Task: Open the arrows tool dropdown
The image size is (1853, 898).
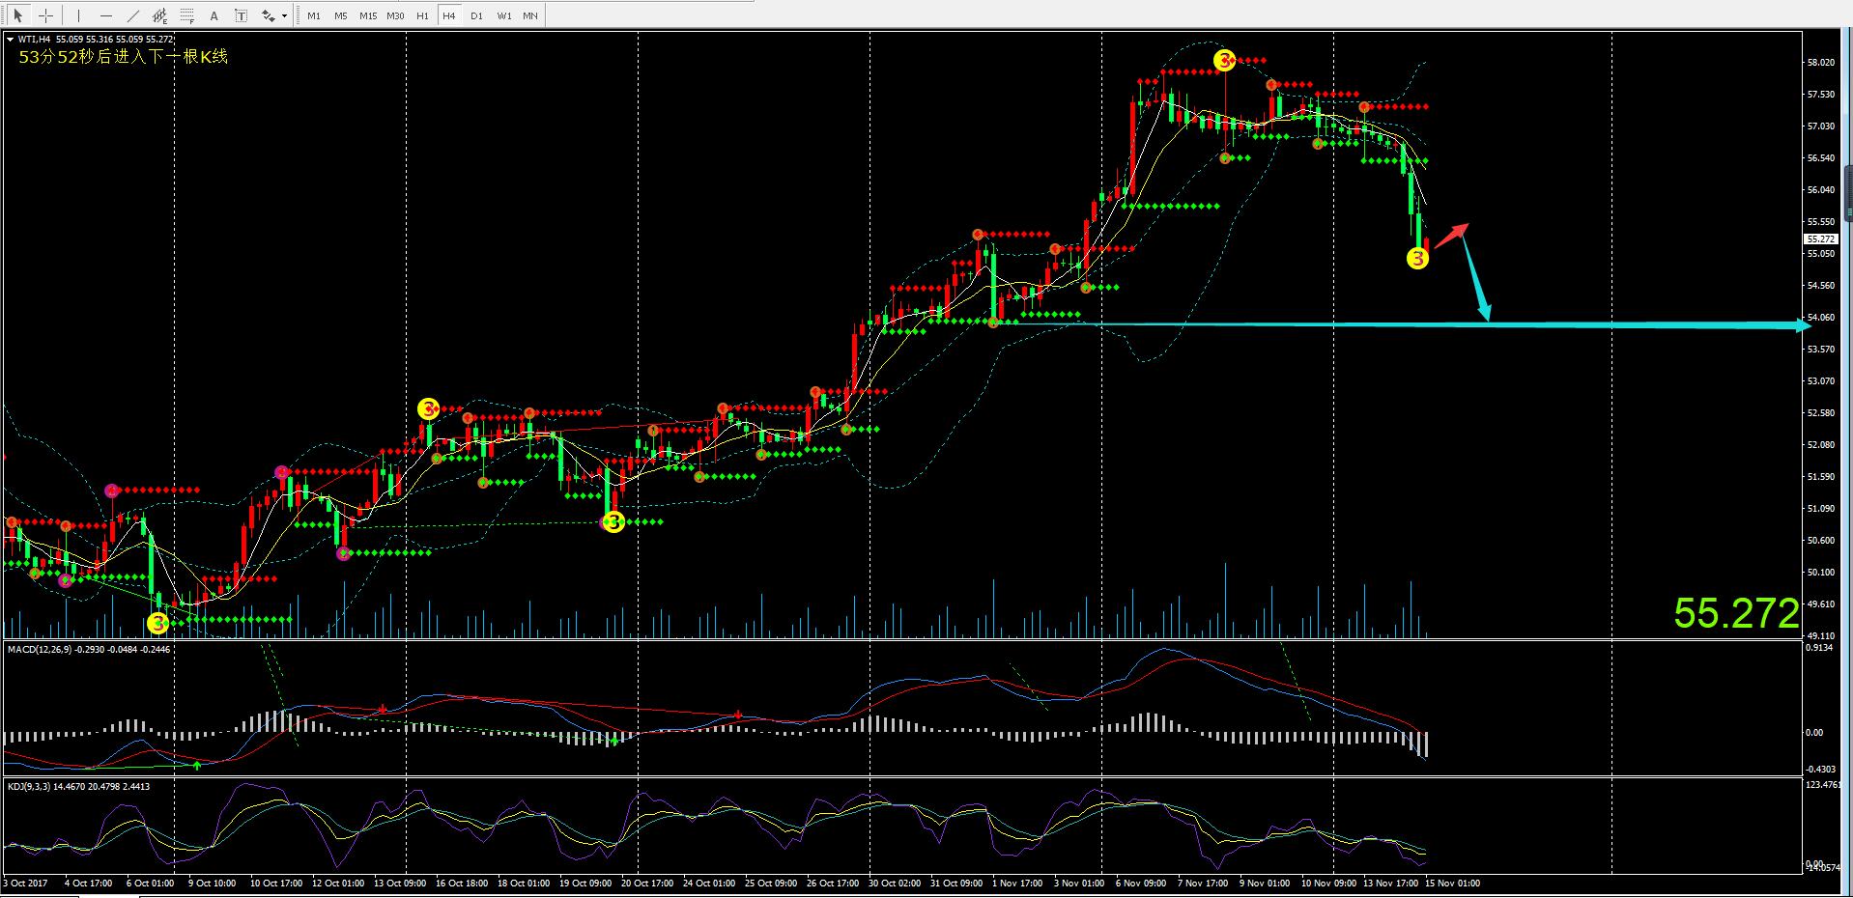Action: (x=284, y=15)
